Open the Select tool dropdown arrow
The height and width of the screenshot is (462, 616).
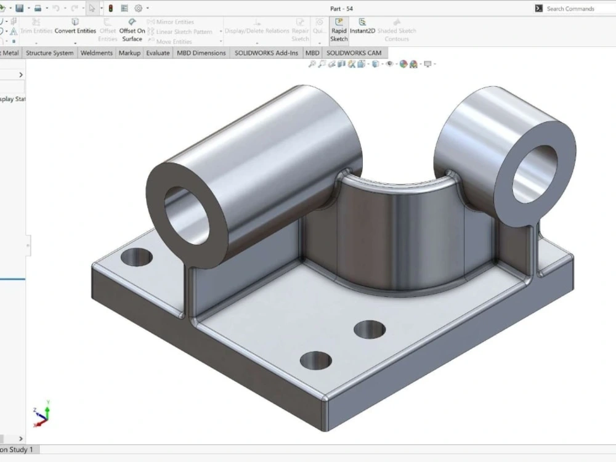click(x=102, y=8)
